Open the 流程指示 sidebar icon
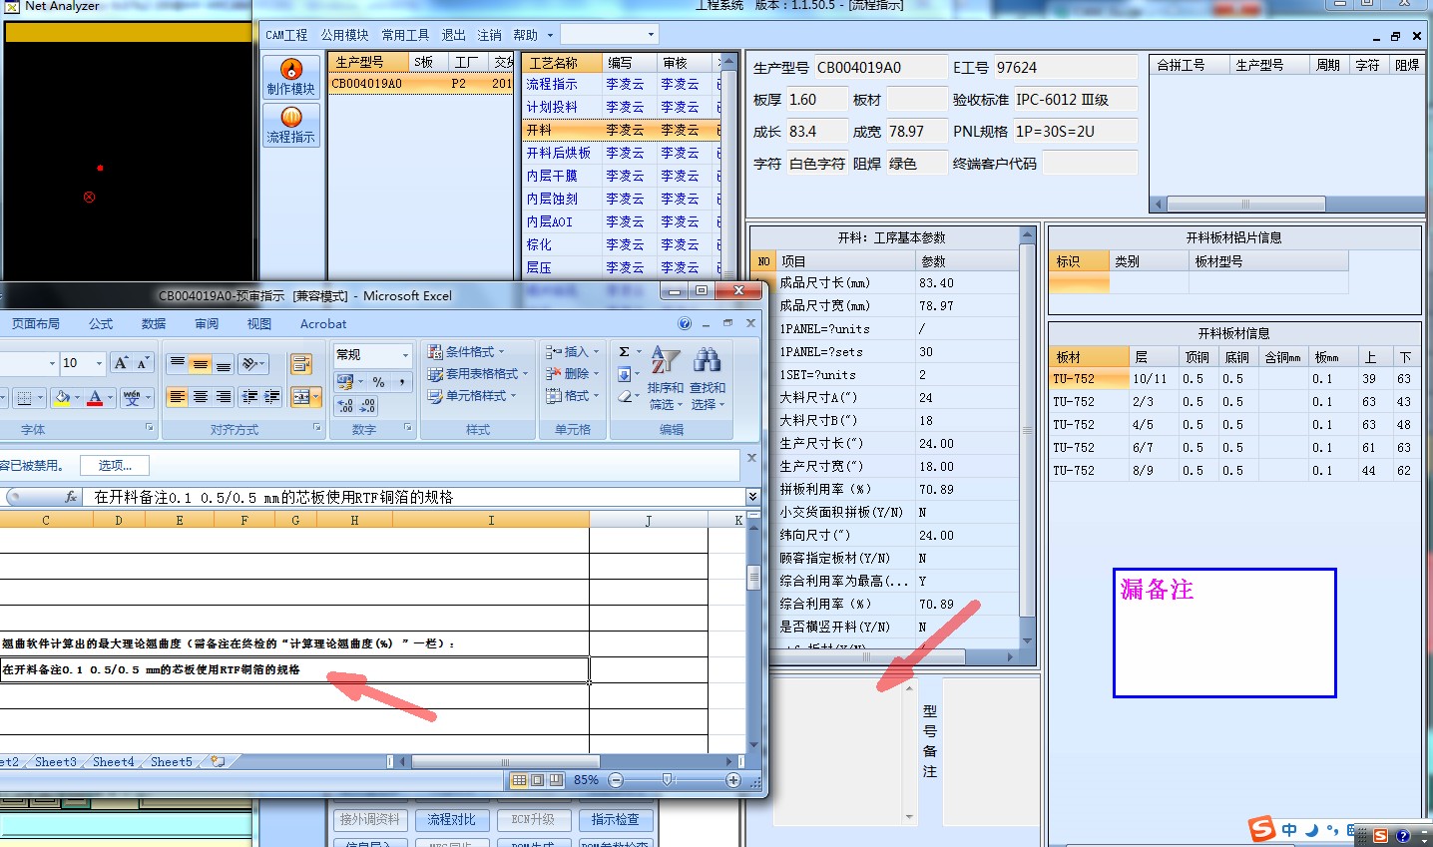The height and width of the screenshot is (847, 1433). 290,125
